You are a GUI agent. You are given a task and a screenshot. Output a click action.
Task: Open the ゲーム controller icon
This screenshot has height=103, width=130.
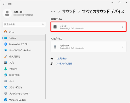[x=6, y=81]
